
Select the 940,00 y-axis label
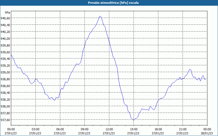click(x=5, y=38)
